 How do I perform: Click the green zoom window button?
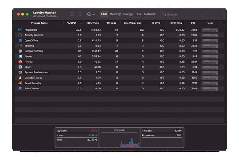(27, 14)
